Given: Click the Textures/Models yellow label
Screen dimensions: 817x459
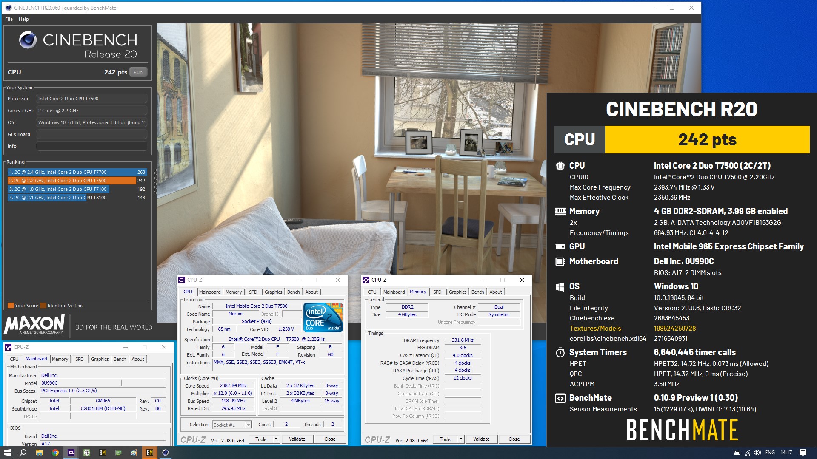Looking at the screenshot, I should [x=595, y=329].
